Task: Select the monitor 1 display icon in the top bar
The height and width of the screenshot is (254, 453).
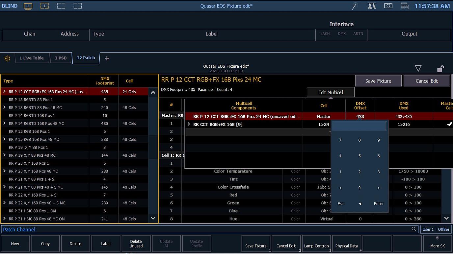Action: [28, 6]
